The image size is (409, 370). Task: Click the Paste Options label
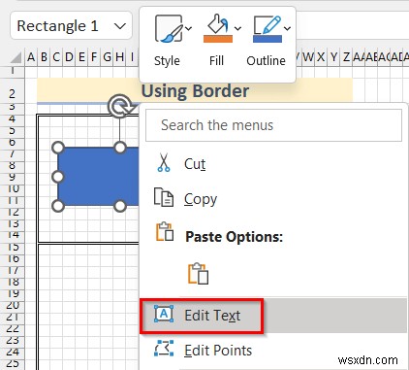click(234, 237)
